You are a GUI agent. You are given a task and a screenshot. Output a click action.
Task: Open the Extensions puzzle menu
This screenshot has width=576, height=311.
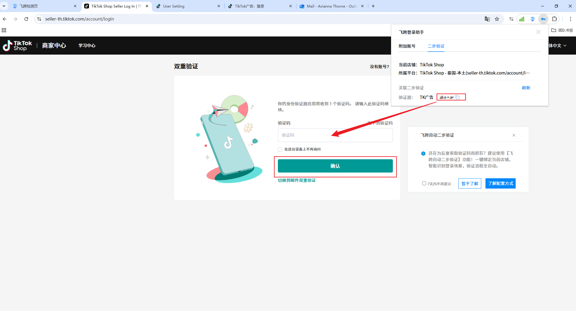(555, 19)
